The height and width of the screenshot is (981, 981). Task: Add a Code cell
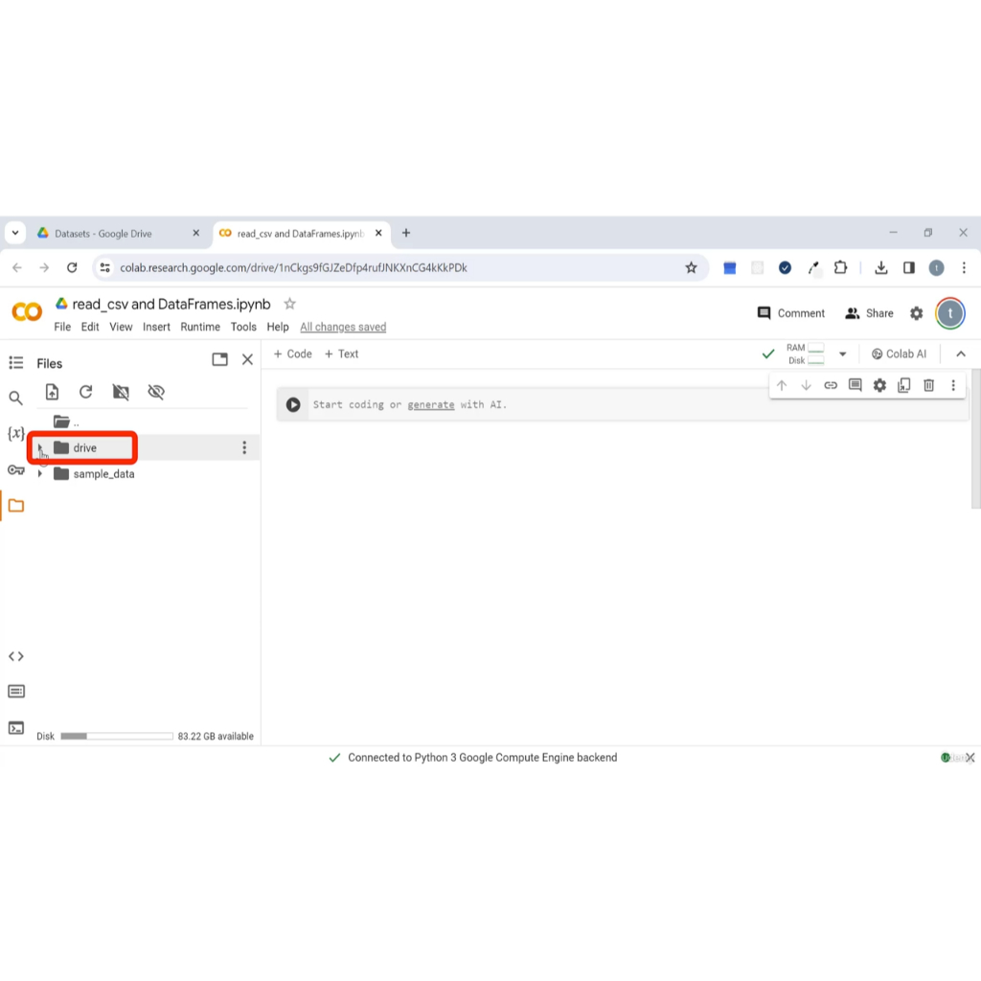click(x=292, y=354)
